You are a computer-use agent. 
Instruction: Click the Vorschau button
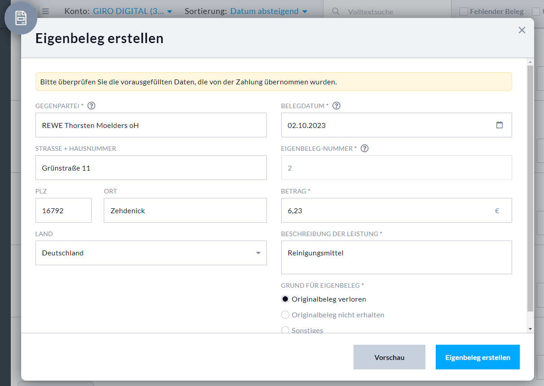(x=389, y=357)
